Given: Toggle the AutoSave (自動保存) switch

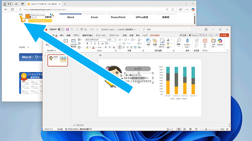Looking at the screenshot, I should coord(61,29).
